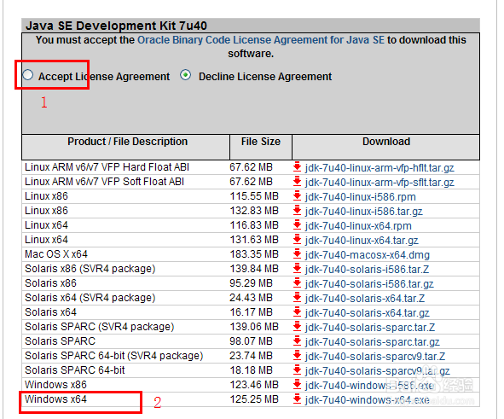Click the 115.55 MB file size value
Screen dimensions: 504x419
pyautogui.click(x=254, y=196)
